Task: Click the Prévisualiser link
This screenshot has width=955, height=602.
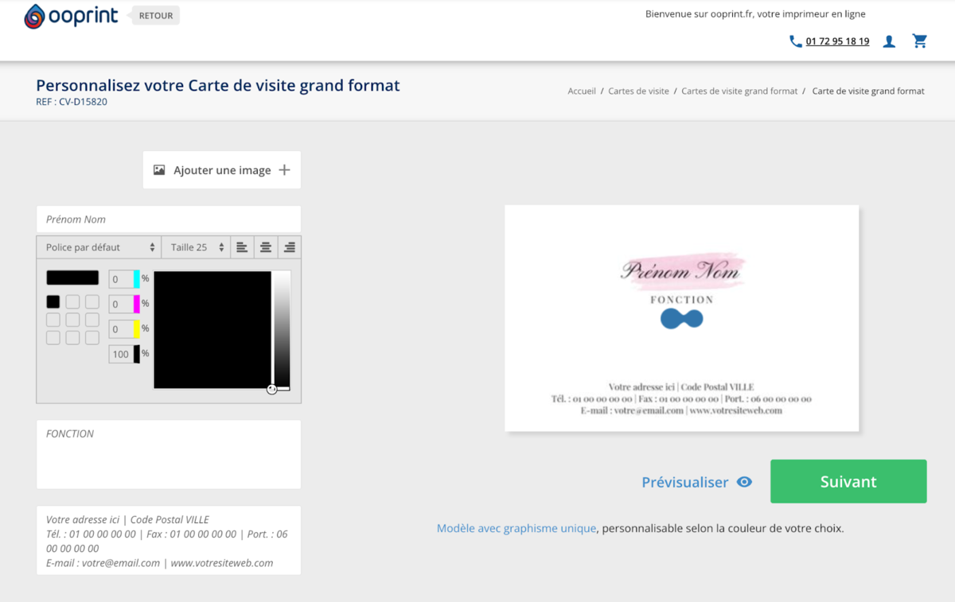Action: [684, 482]
